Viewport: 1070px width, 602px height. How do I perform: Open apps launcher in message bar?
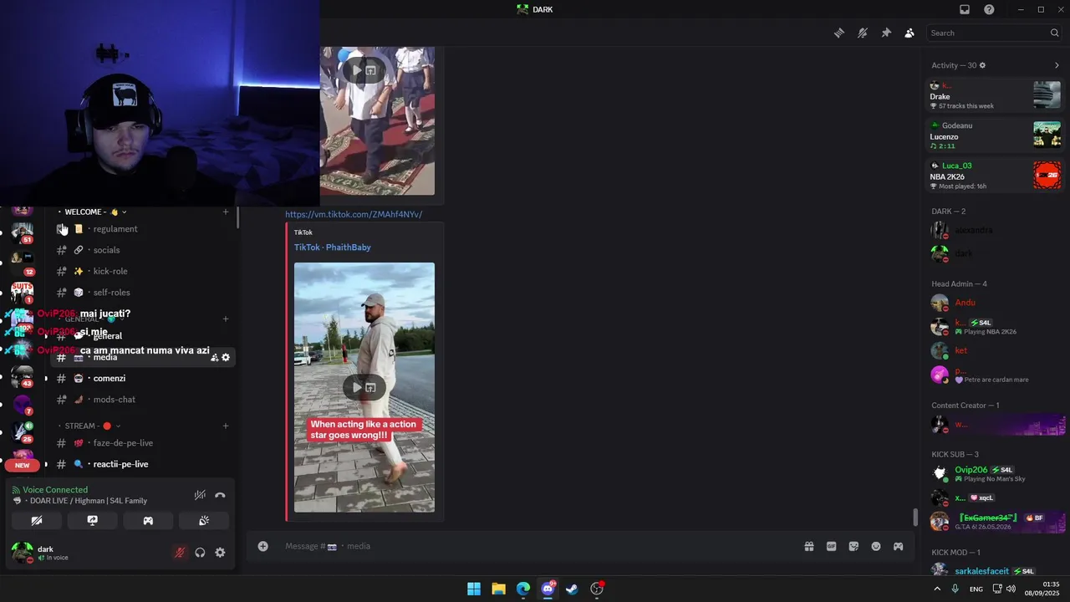[899, 546]
